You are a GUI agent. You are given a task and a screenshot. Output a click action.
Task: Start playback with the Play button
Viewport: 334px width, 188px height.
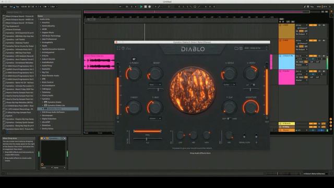point(141,7)
